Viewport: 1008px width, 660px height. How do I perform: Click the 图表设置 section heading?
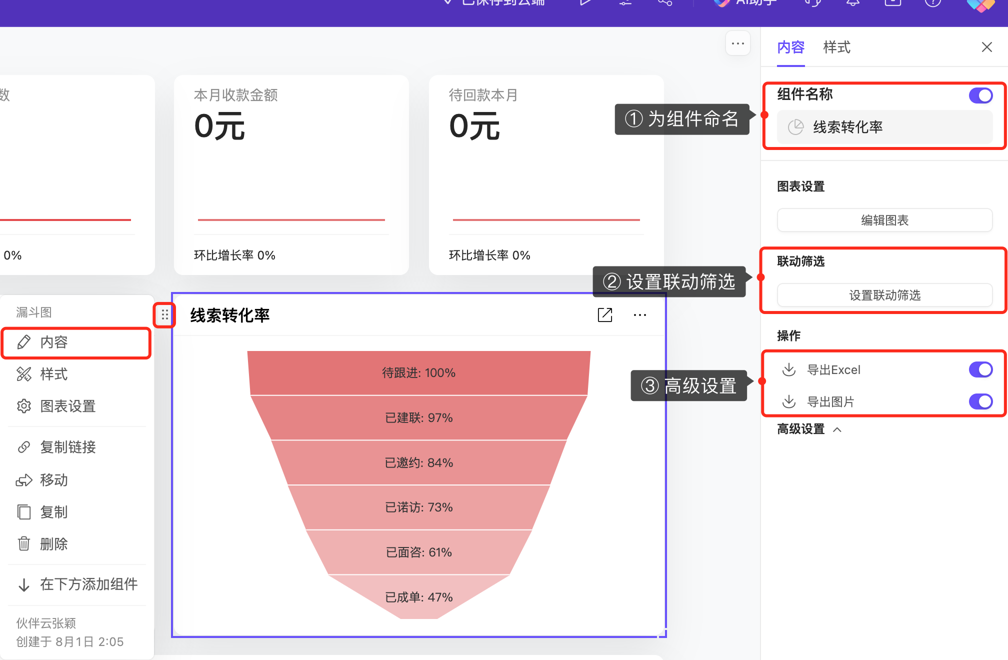click(800, 186)
